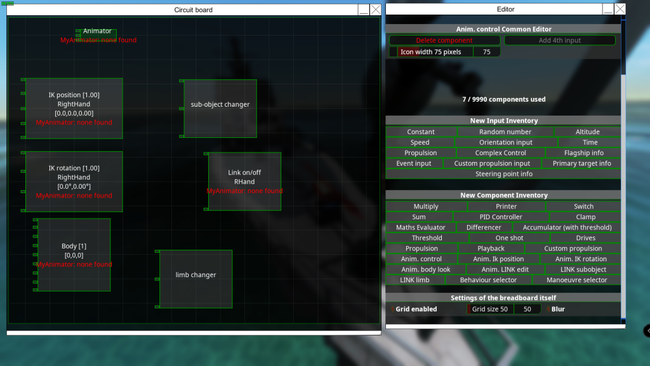This screenshot has width=650, height=366.
Task: Select the Animator component node
Action: pos(97,32)
